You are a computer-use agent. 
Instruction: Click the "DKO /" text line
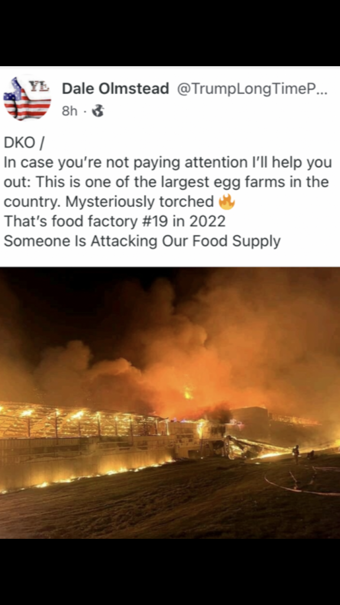pos(24,143)
